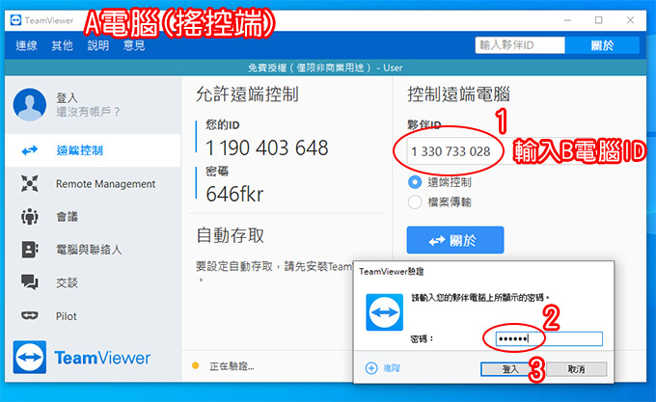Open the 連線 menu
Screen dimensions: 656x402
coord(26,45)
